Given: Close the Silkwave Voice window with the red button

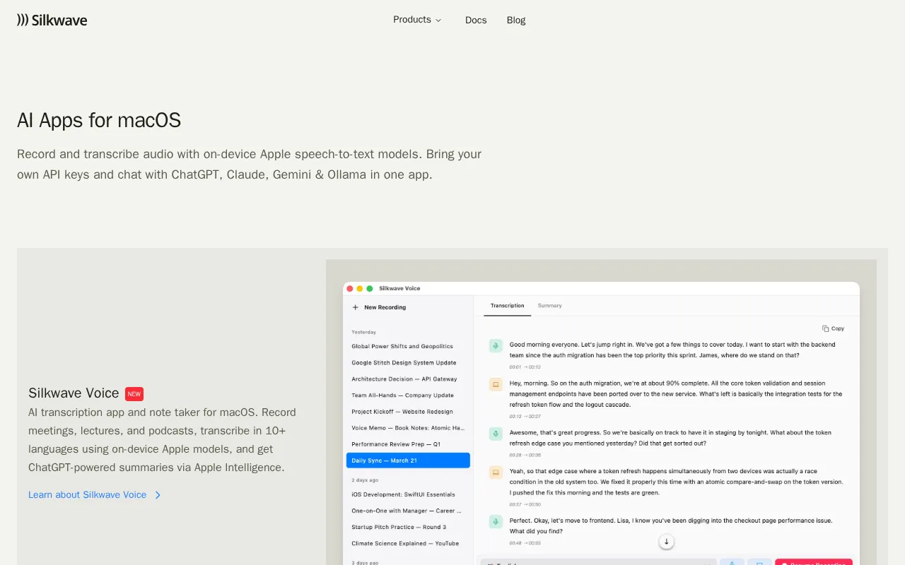Looking at the screenshot, I should (349, 288).
